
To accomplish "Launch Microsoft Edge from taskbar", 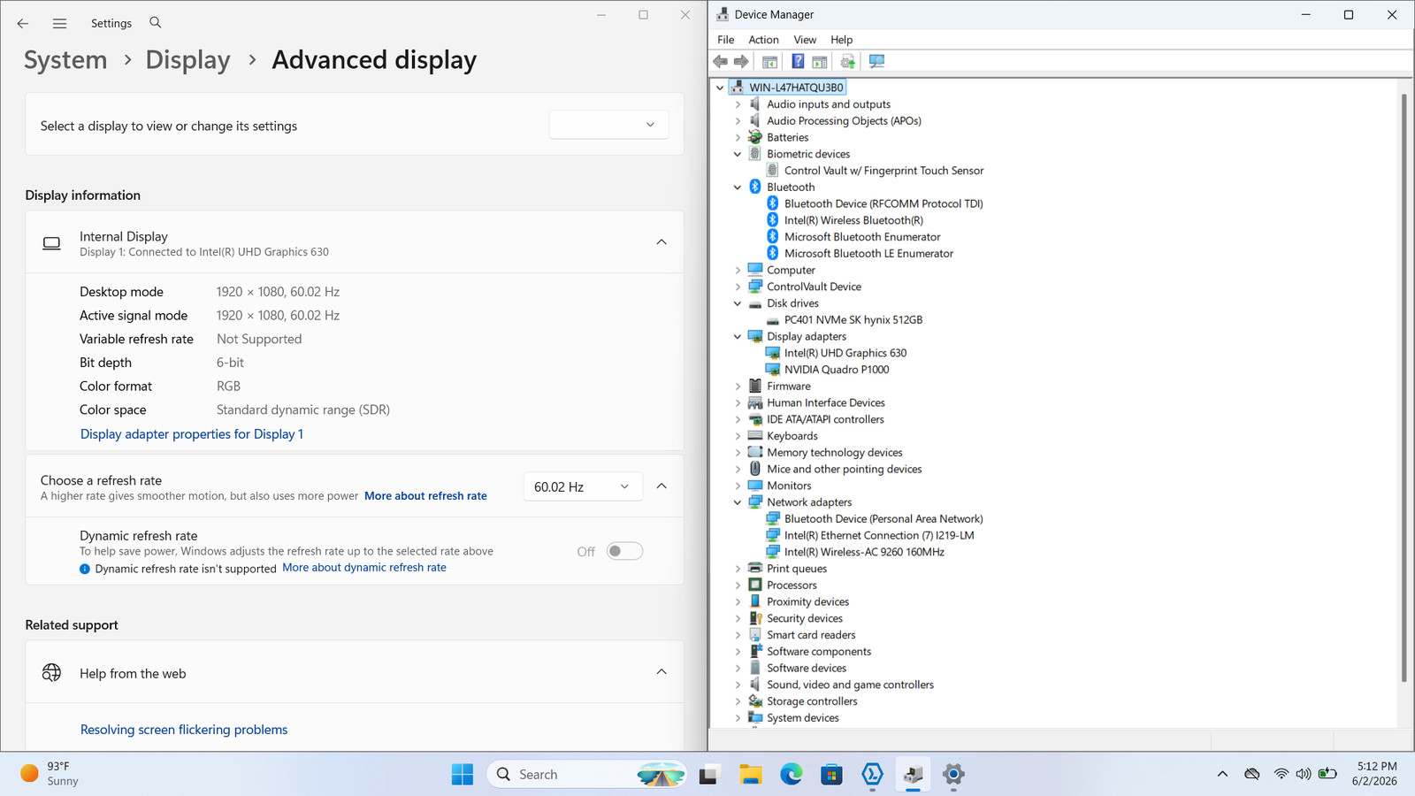I will (791, 775).
